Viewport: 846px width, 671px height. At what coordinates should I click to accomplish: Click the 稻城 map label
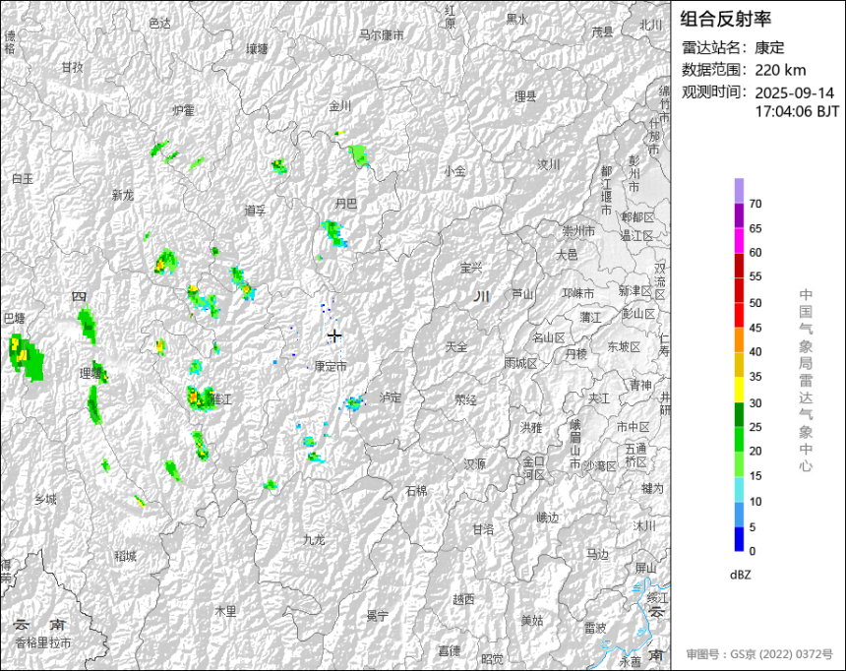(125, 556)
